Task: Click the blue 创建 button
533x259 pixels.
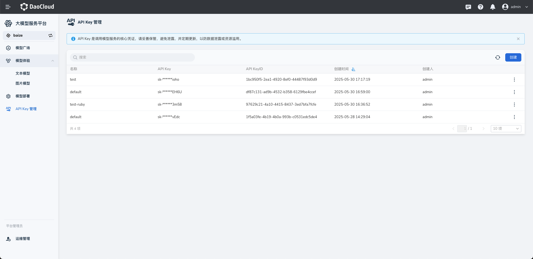Action: pos(513,57)
